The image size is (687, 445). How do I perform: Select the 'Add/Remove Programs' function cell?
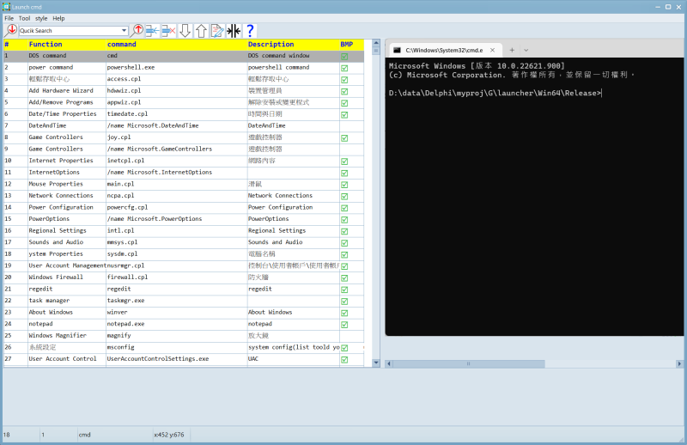pos(67,102)
